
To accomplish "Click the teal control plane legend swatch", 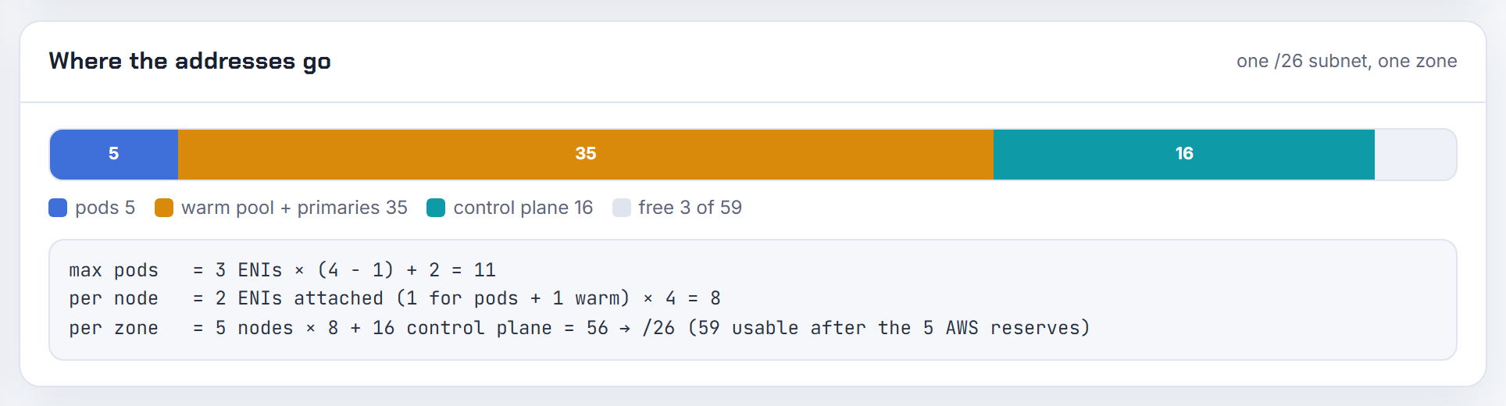I will coord(436,208).
